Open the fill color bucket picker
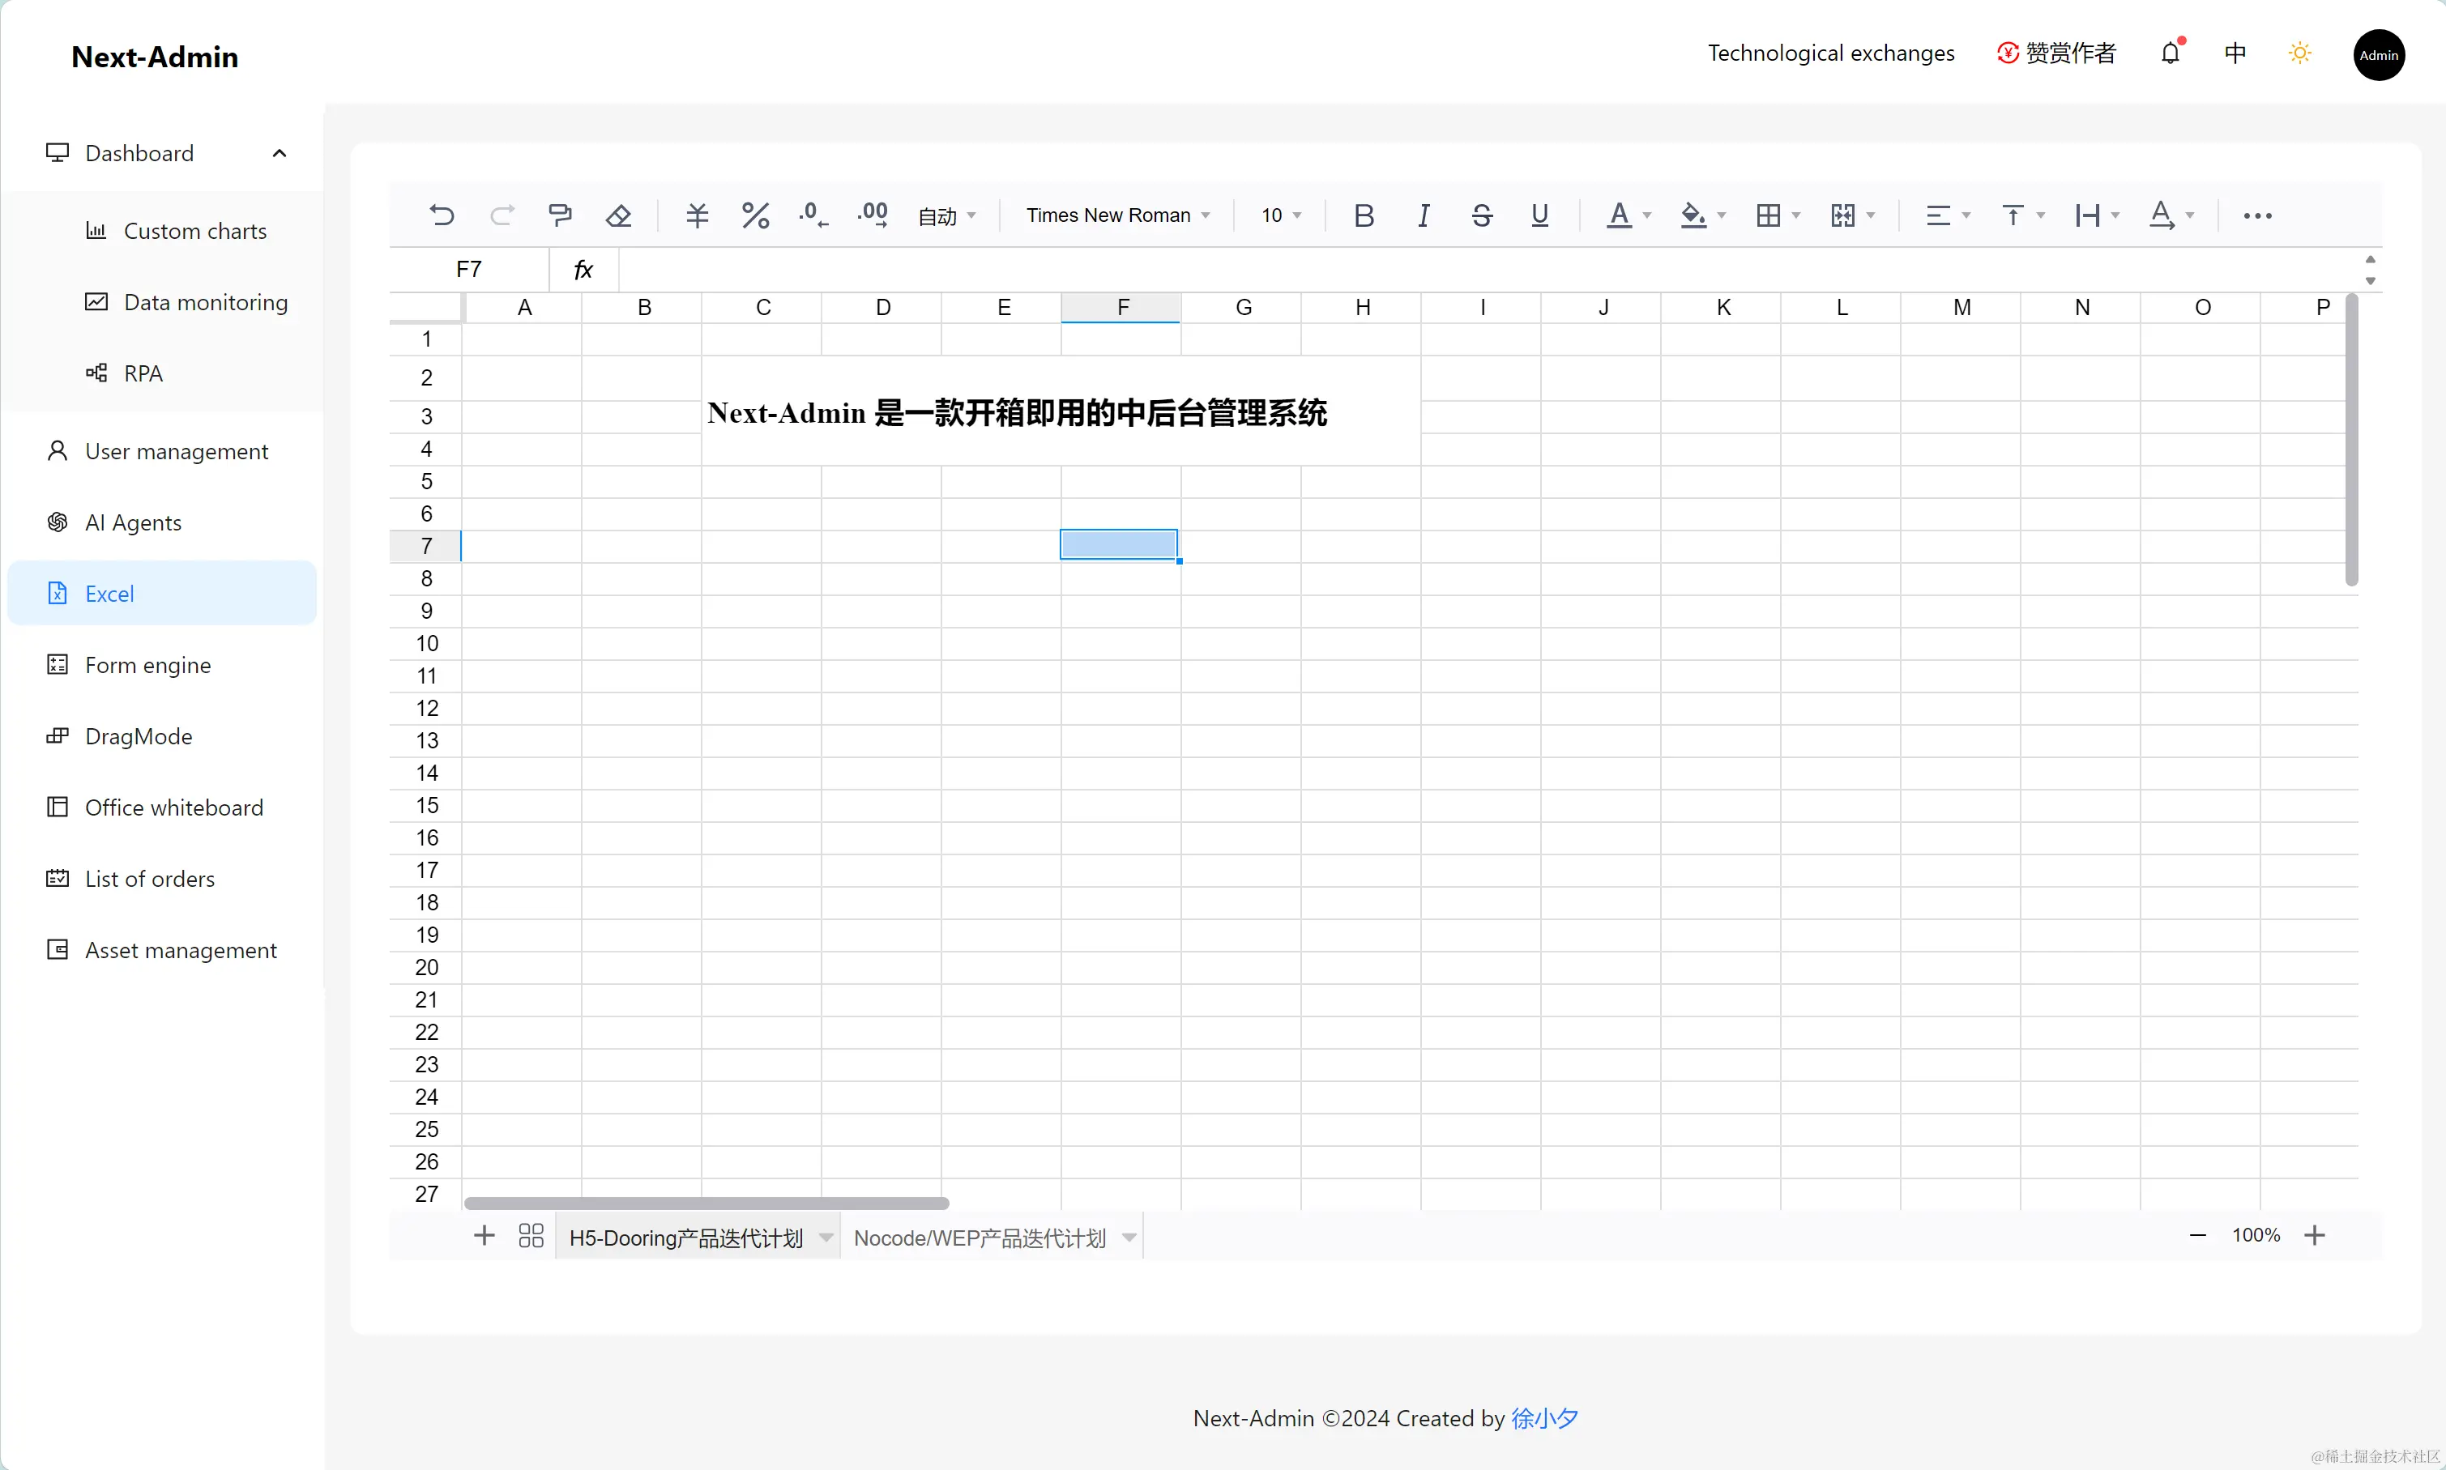This screenshot has width=2446, height=1470. [1693, 215]
